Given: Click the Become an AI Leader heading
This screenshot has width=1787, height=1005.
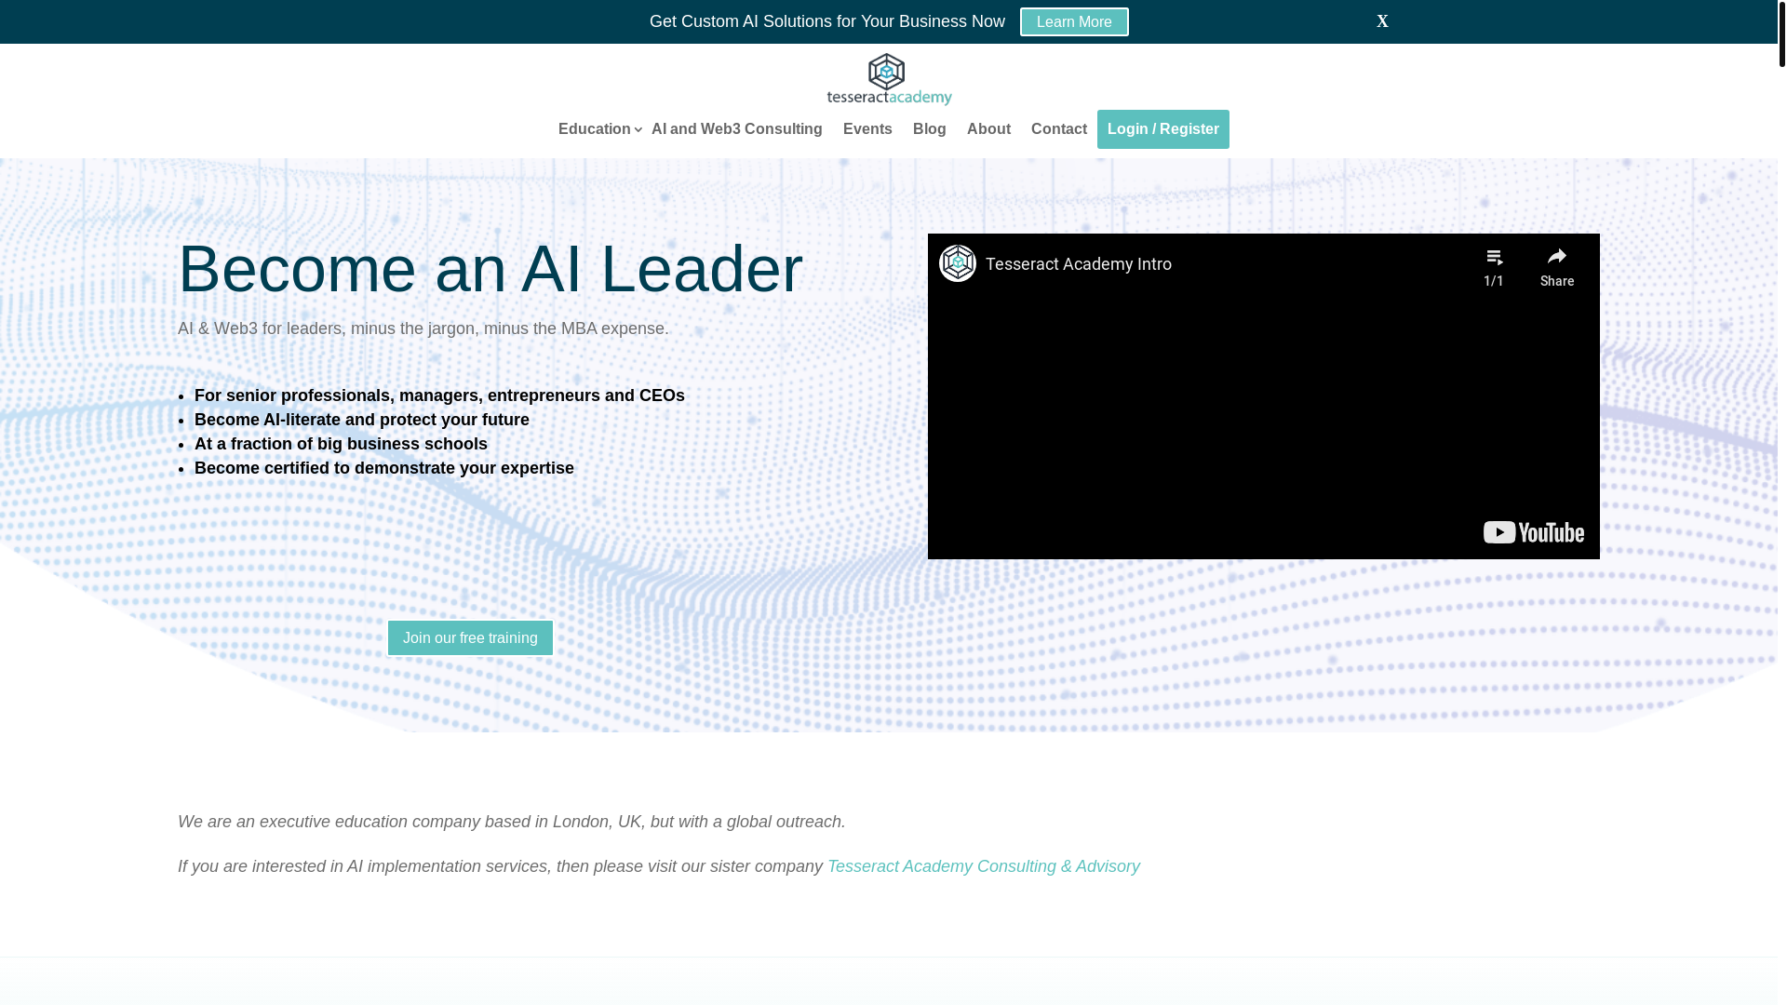Looking at the screenshot, I should pyautogui.click(x=490, y=269).
